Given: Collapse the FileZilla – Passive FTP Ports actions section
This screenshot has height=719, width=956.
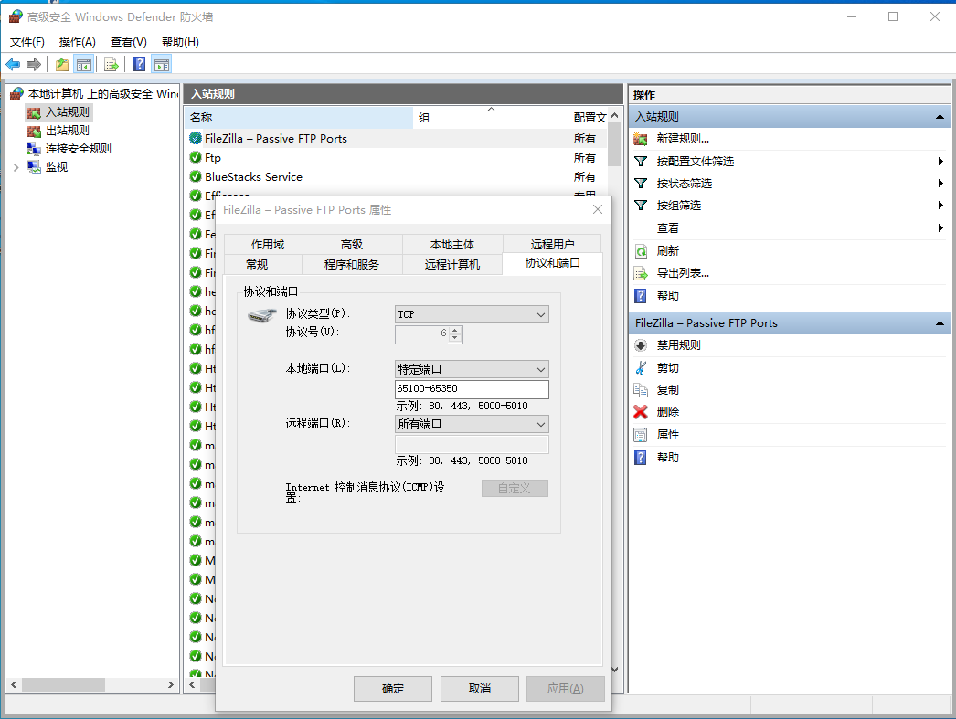Looking at the screenshot, I should (x=940, y=322).
